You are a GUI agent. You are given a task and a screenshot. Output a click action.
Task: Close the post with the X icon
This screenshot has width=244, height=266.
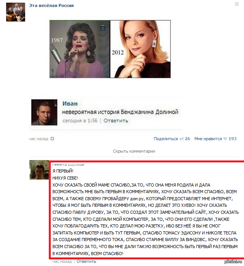pos(237,4)
